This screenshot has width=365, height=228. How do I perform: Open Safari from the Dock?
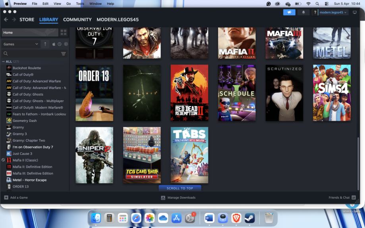pyautogui.click(x=136, y=218)
